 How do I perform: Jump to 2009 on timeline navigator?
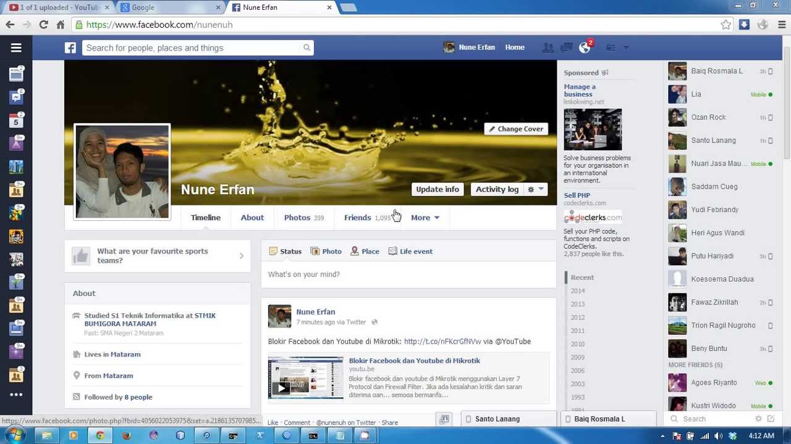point(578,357)
